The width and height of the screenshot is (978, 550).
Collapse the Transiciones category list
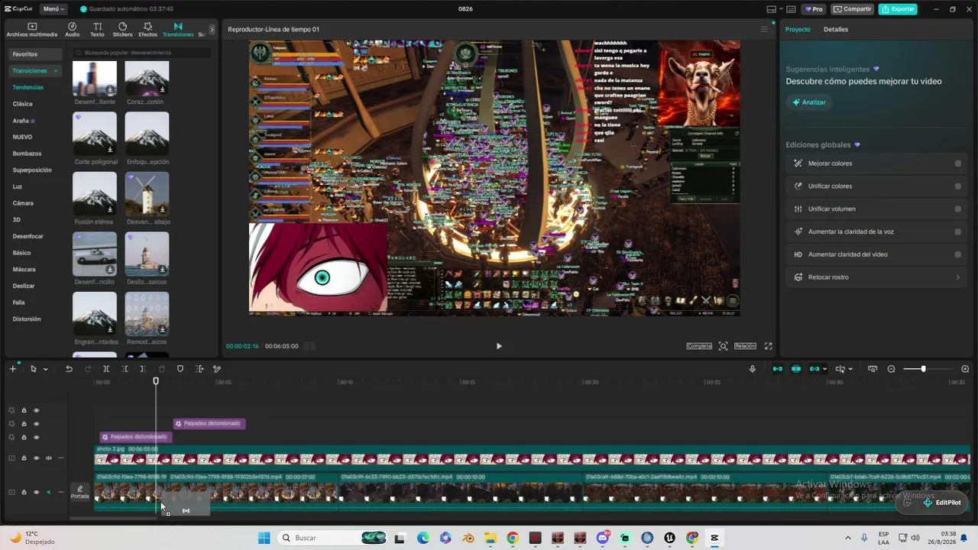[56, 71]
